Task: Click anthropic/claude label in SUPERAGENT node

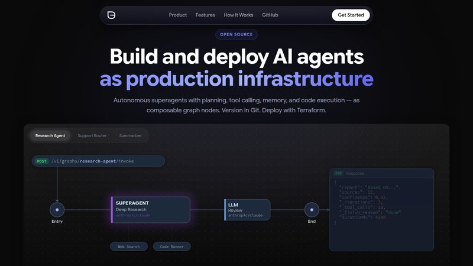Action: pyautogui.click(x=133, y=215)
